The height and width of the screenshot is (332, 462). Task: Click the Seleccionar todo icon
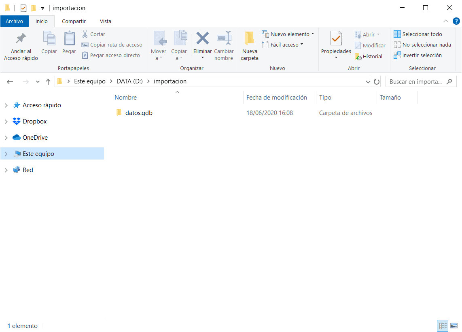coord(397,34)
